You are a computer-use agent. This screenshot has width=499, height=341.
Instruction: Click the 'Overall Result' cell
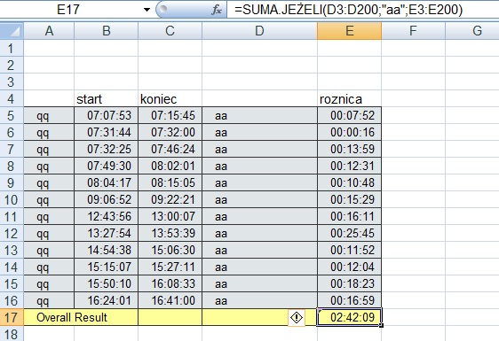pos(81,317)
